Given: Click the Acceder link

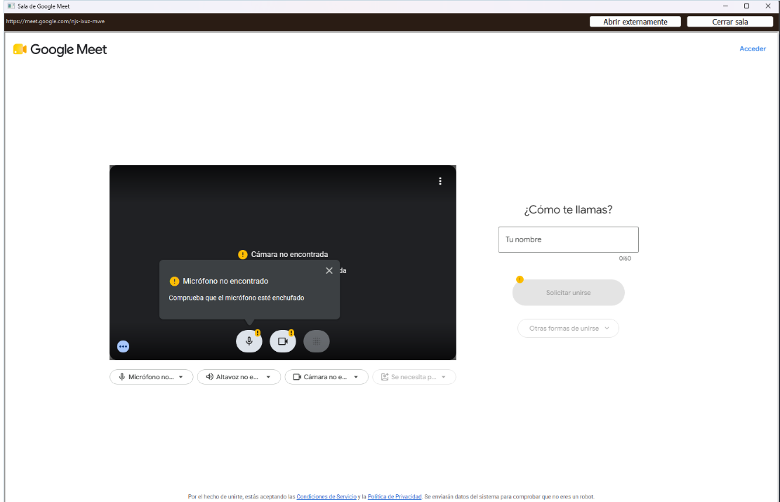Looking at the screenshot, I should pyautogui.click(x=752, y=48).
